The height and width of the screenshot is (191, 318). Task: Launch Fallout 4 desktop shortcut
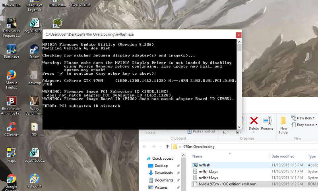pyautogui.click(x=34, y=181)
